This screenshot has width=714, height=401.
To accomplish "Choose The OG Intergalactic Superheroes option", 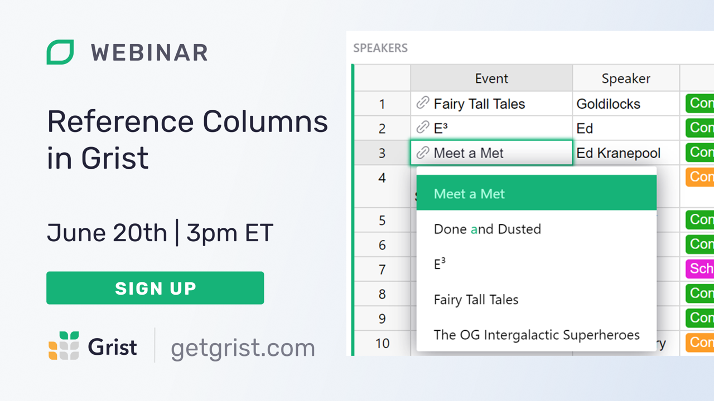I will 537,335.
